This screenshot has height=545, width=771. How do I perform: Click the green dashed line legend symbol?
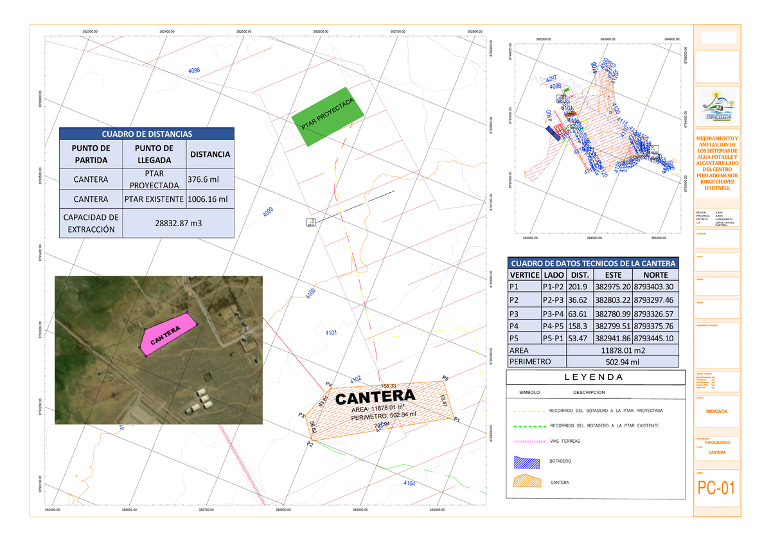(x=529, y=426)
